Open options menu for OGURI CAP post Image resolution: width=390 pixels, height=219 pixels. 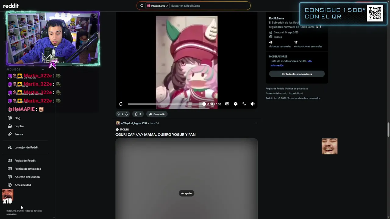click(x=256, y=123)
